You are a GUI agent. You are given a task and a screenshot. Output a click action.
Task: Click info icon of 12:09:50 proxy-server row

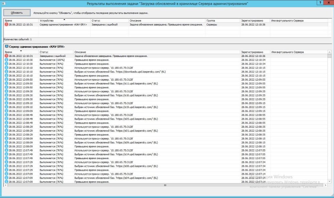(x=6, y=80)
